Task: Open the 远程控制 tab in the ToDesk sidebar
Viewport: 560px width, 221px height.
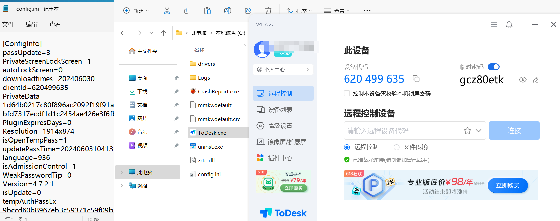Action: coord(283,93)
